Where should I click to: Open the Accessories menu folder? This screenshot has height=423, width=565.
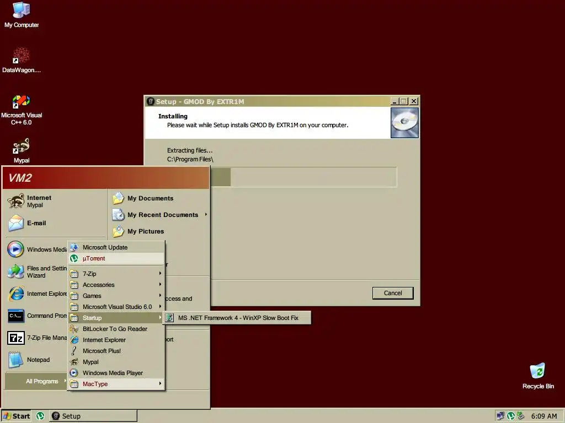coord(116,285)
